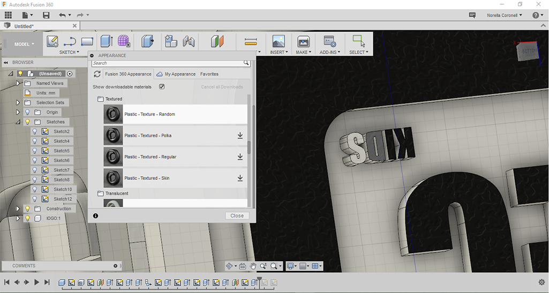Screen dimensions: 549x293
Task: Toggle visibility bulb for Sketch7
Action: [35, 170]
